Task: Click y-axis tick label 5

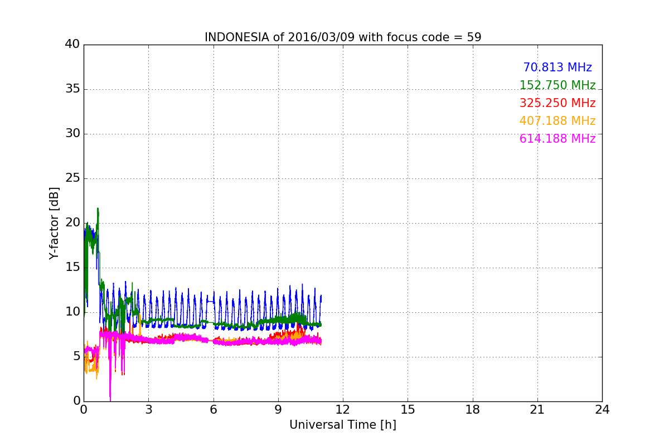Action: [76, 356]
